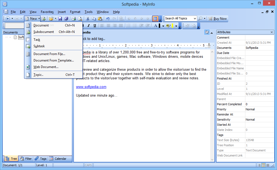The height and width of the screenshot is (170, 277).
Task: Open the search options dropdown arrow
Action: (205, 19)
